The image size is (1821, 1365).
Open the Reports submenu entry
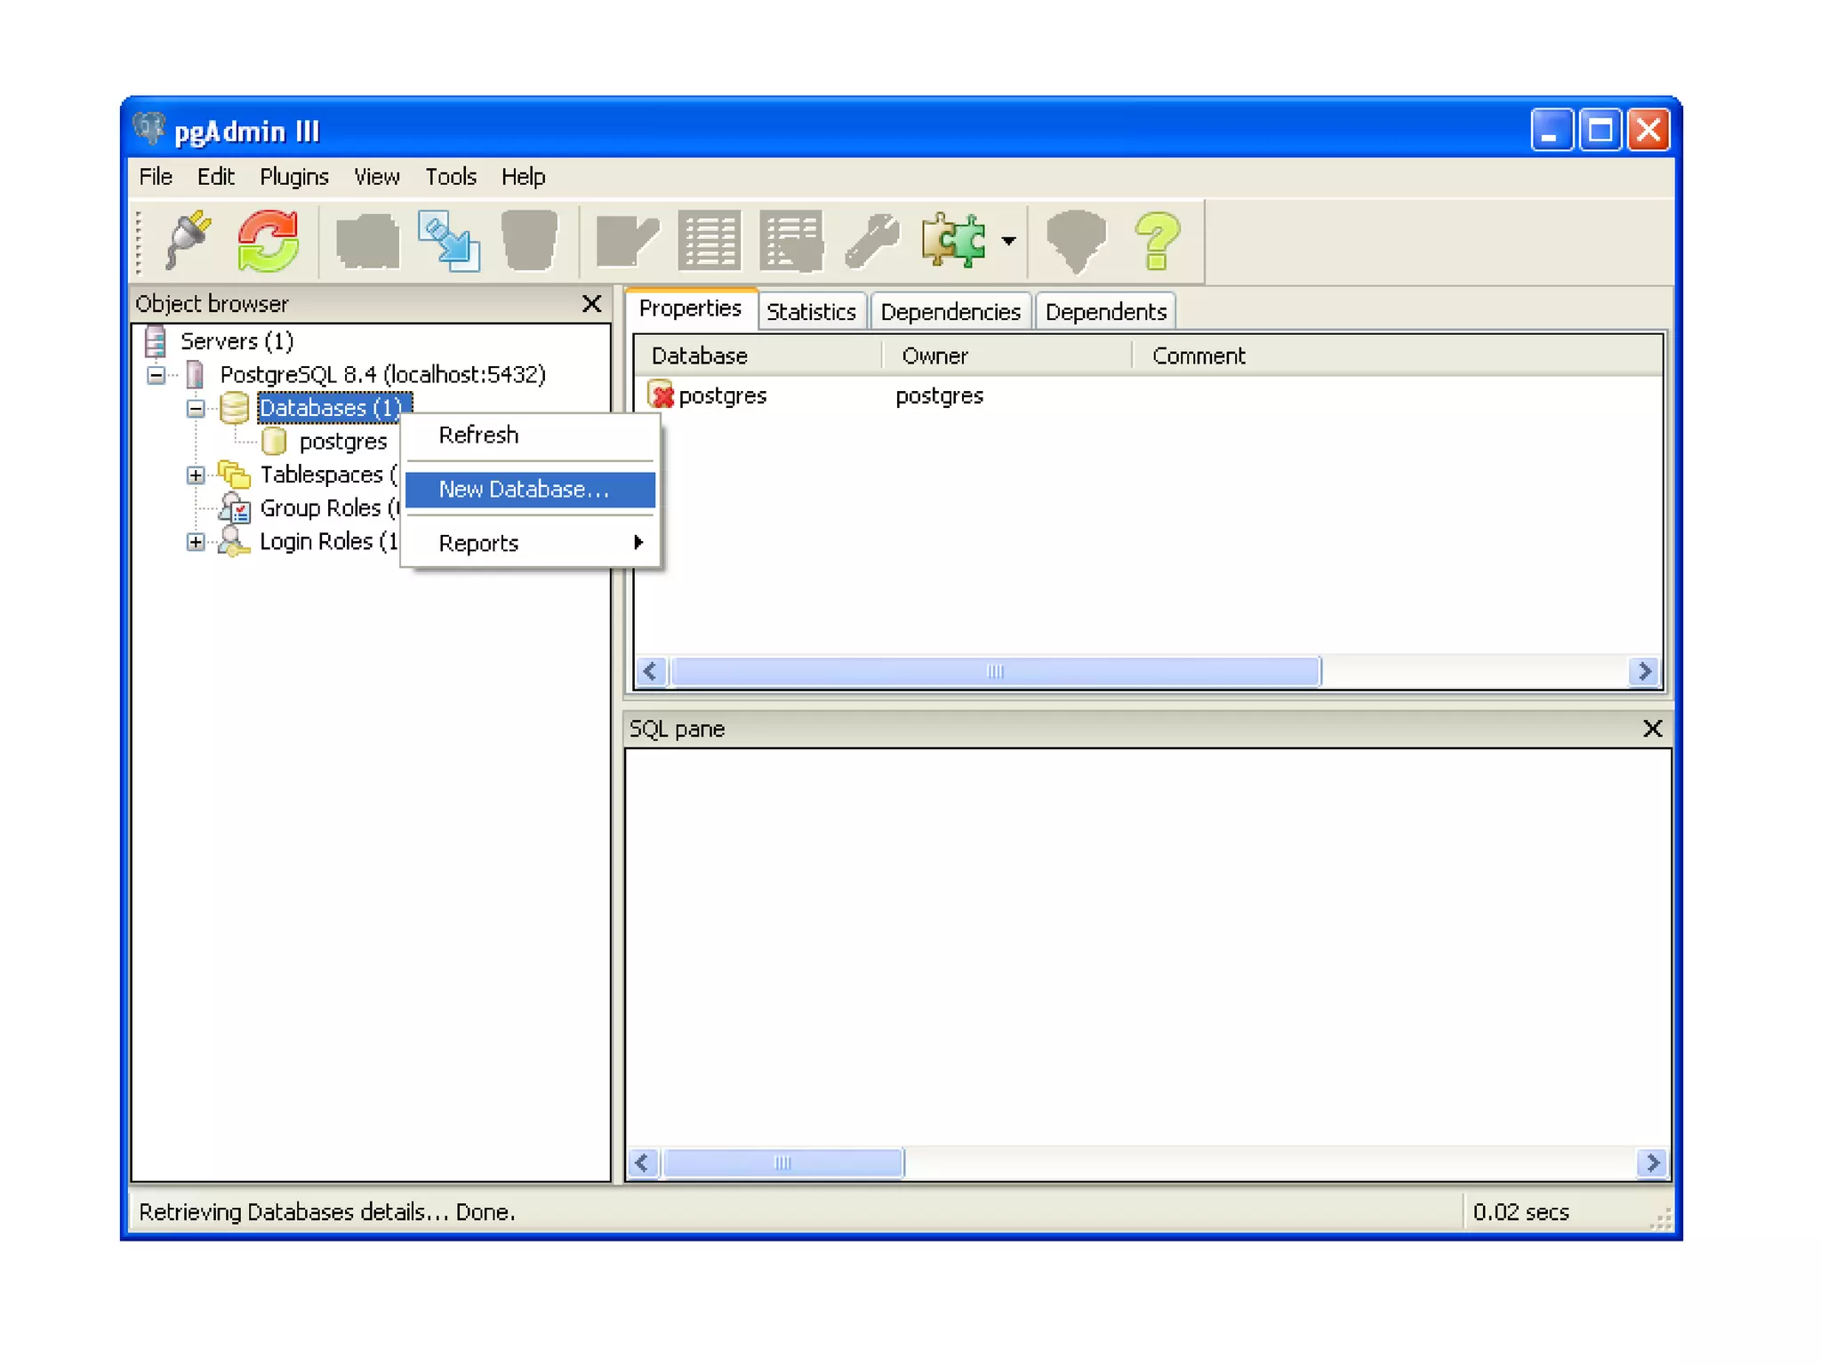pyautogui.click(x=478, y=543)
